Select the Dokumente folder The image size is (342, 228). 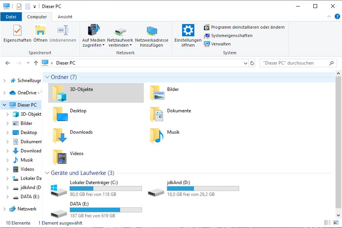(193, 114)
